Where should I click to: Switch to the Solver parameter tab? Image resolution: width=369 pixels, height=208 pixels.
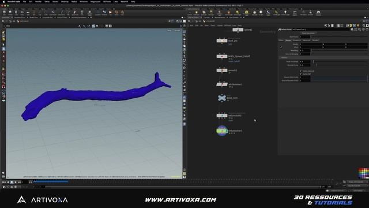pyautogui.click(x=281, y=40)
